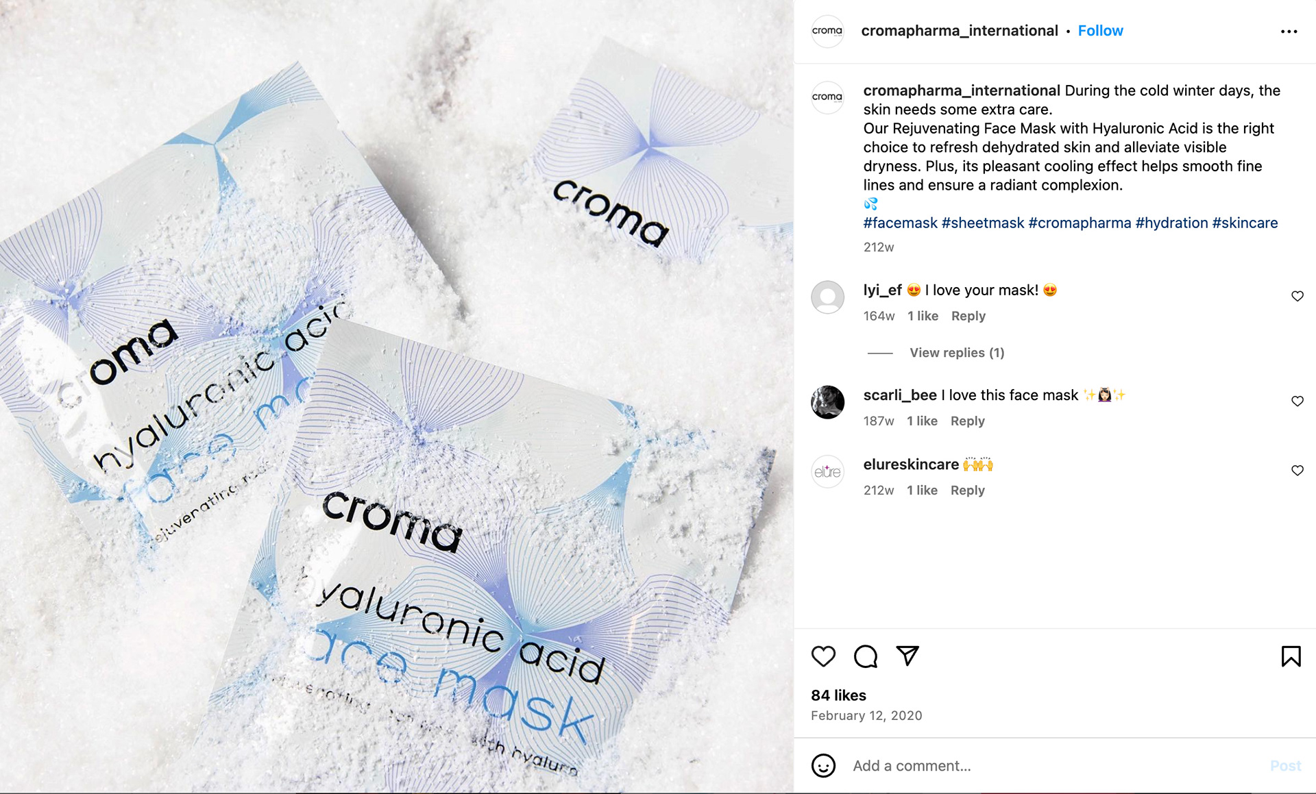Share the post via paper plane icon
The width and height of the screenshot is (1316, 794).
click(x=907, y=656)
